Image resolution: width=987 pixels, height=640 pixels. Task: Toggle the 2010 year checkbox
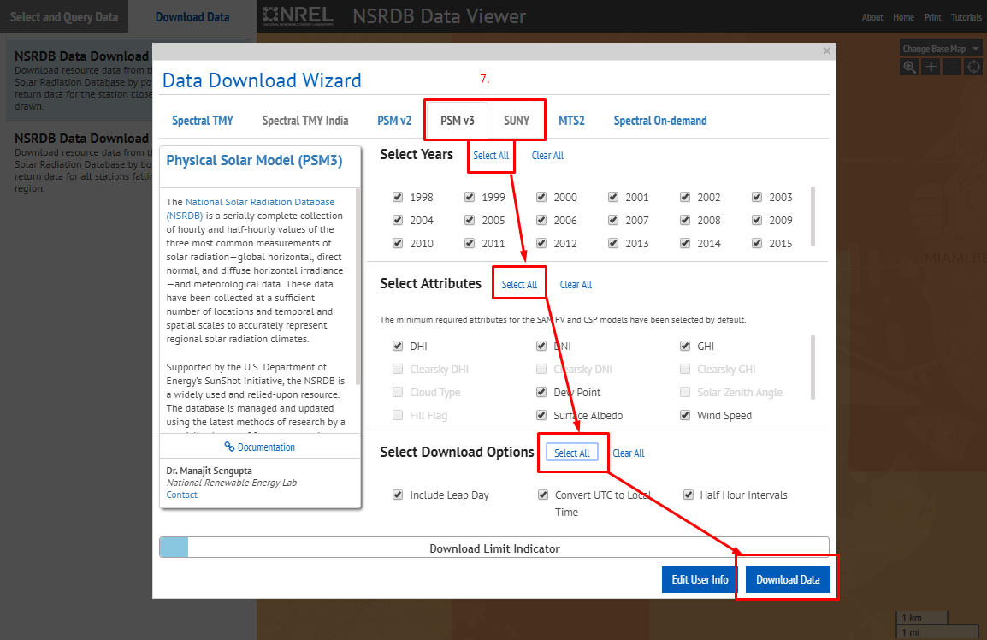(x=398, y=243)
